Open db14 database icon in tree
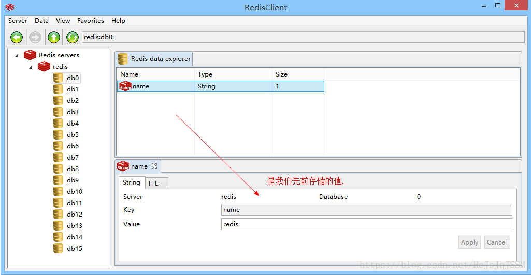The image size is (531, 275). 58,237
